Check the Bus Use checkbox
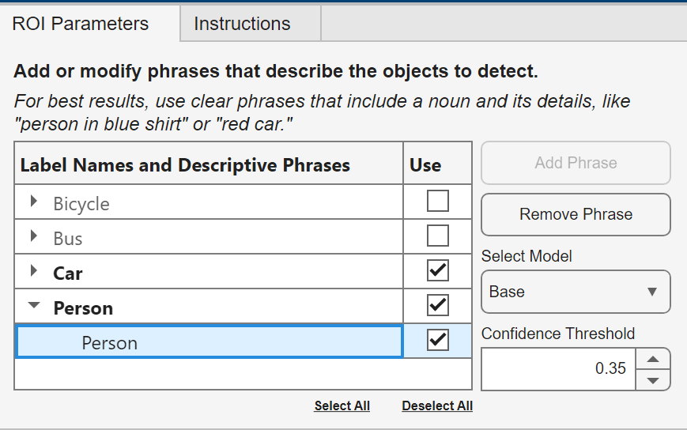This screenshot has width=687, height=430. tap(437, 236)
